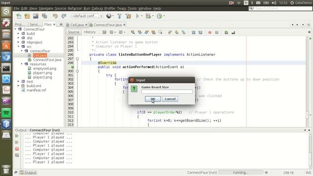Image resolution: width=313 pixels, height=176 pixels.
Task: Expand the nbproject folder
Action: coord(19,43)
